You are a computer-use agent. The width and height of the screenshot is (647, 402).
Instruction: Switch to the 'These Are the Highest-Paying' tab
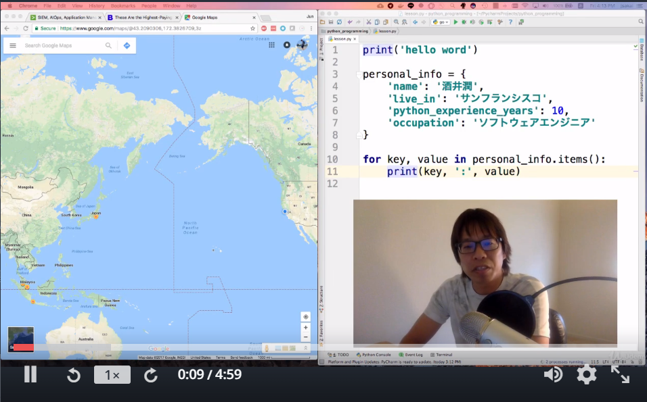[139, 17]
